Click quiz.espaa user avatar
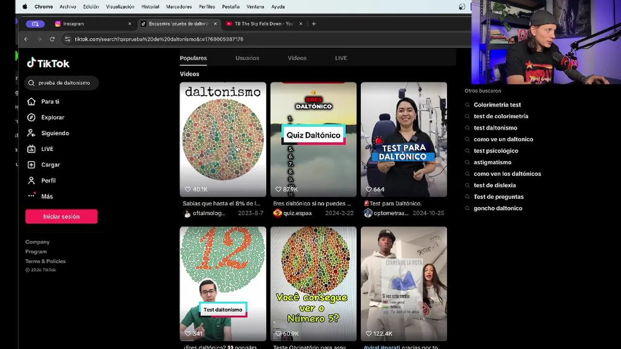The image size is (621, 349). click(x=278, y=213)
